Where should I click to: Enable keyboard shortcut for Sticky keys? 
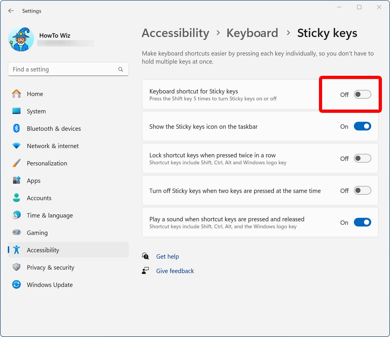[362, 94]
